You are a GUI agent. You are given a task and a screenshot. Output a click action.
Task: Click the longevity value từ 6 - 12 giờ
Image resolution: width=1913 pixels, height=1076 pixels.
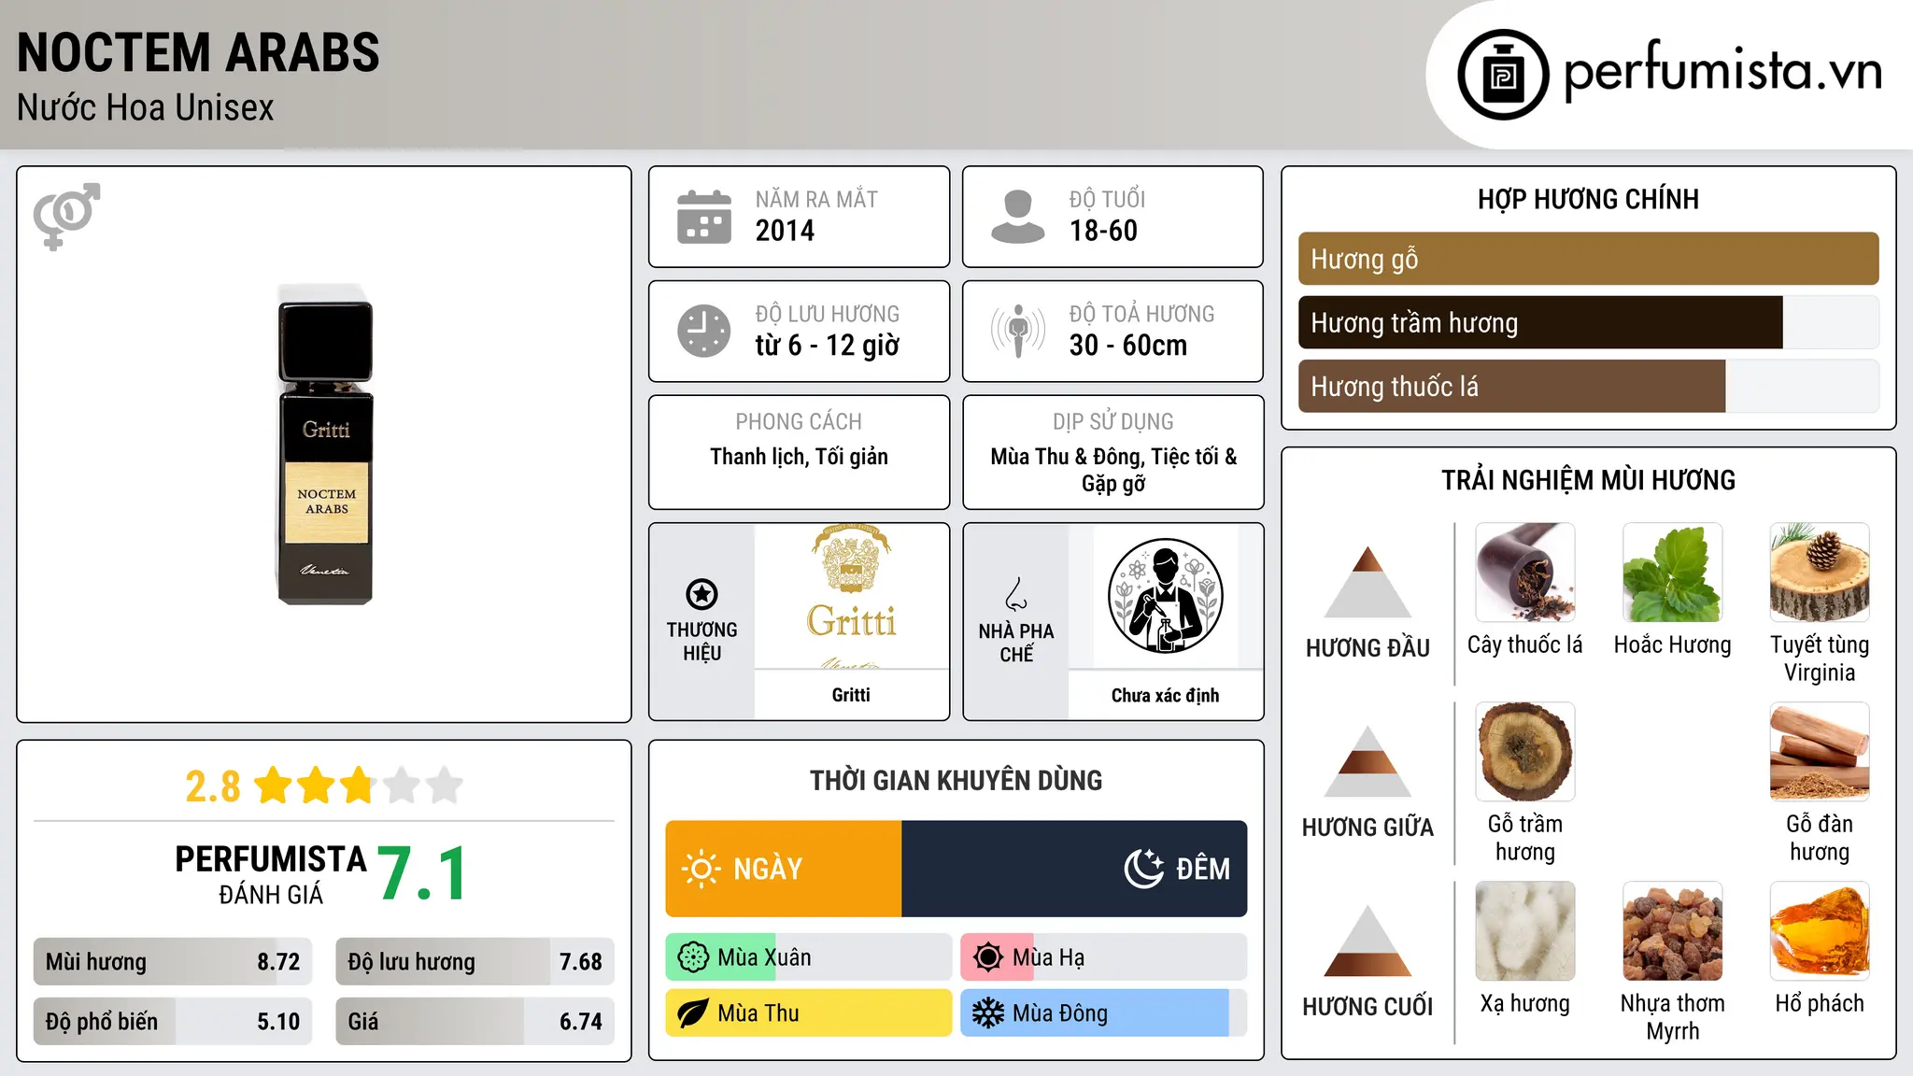[x=828, y=346]
